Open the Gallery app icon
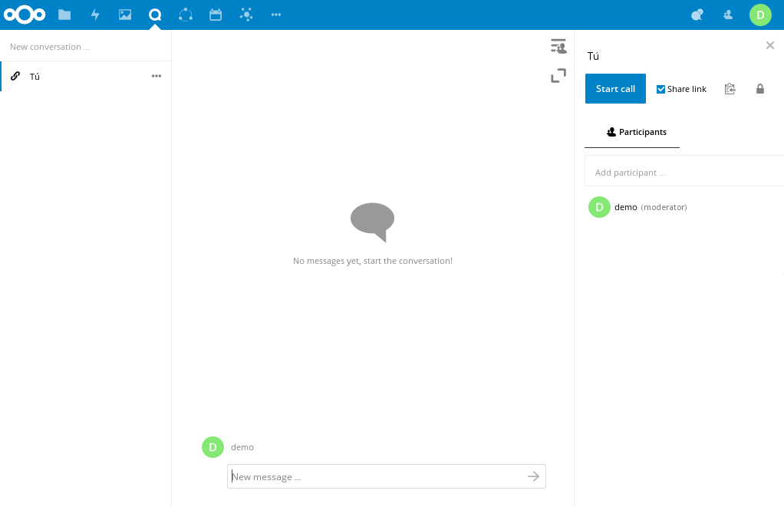784x507 pixels. tap(125, 15)
